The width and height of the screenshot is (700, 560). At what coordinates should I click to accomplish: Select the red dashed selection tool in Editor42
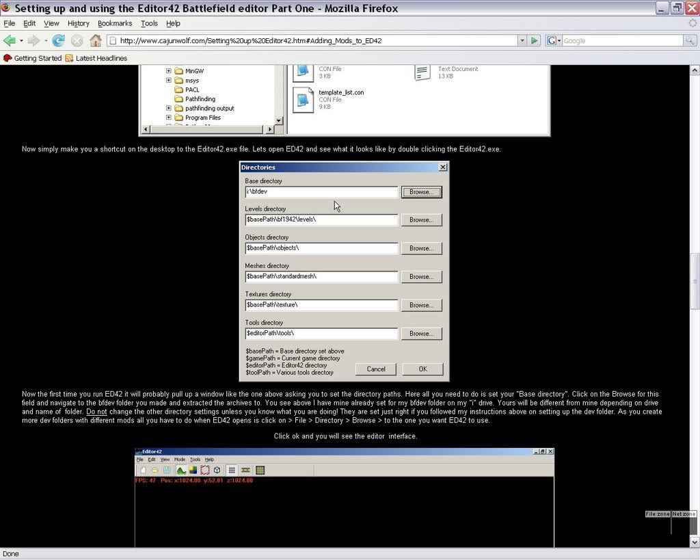[x=205, y=470]
